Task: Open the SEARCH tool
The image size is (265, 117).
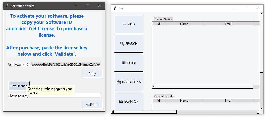Action: point(129,43)
